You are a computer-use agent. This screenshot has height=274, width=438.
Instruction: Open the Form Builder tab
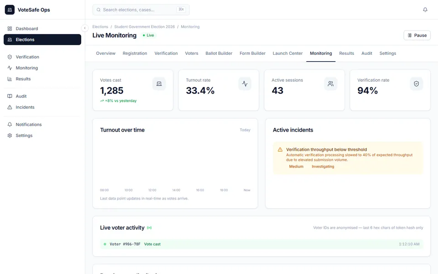[252, 53]
